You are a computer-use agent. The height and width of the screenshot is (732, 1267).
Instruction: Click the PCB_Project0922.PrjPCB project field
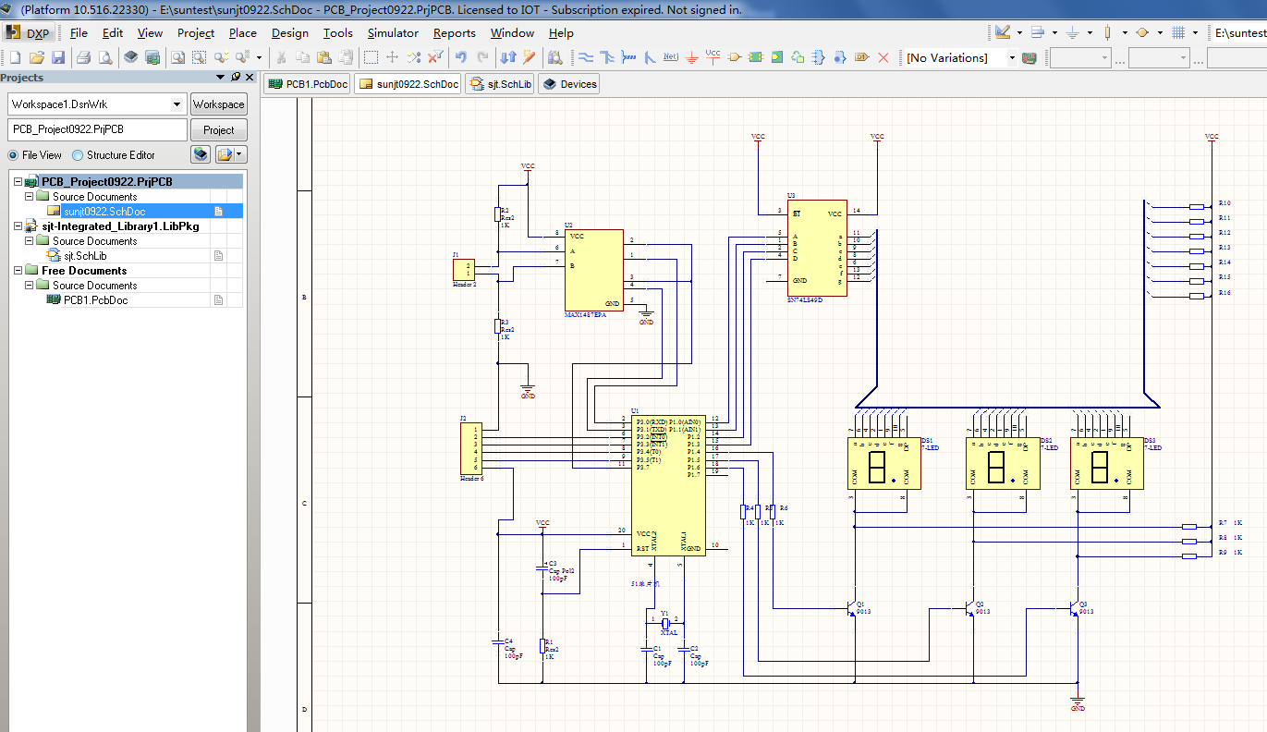click(97, 130)
